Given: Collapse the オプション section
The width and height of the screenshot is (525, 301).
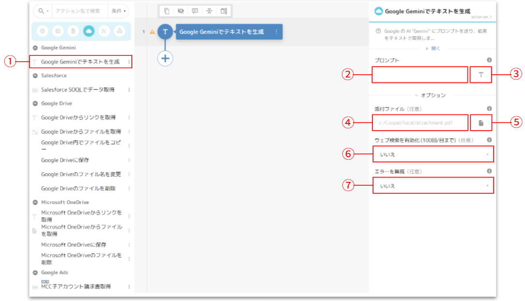Looking at the screenshot, I should point(430,96).
